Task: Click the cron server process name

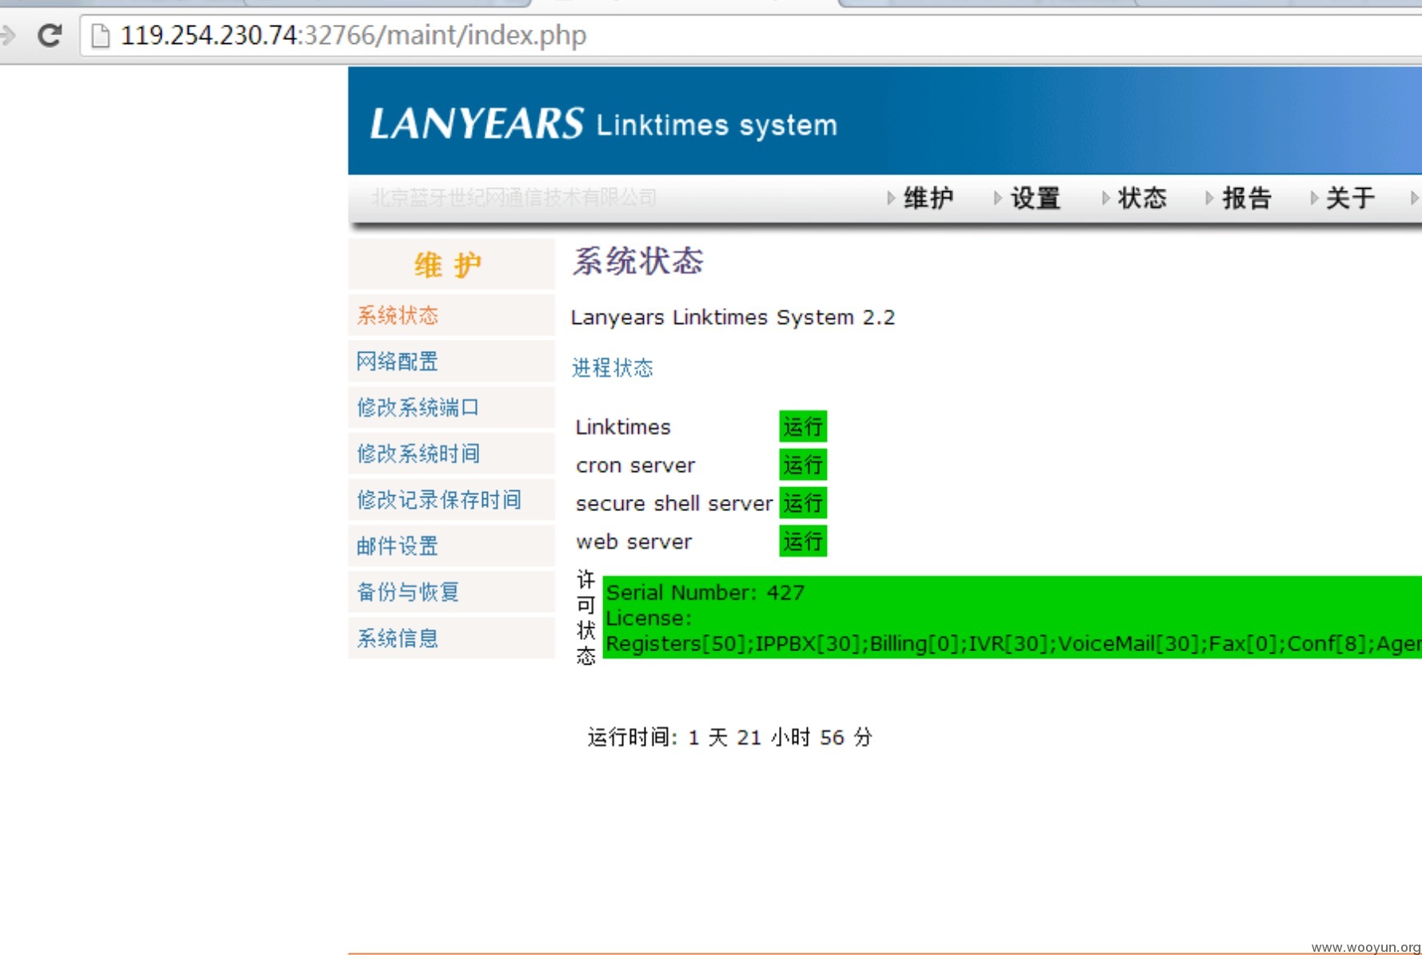Action: 636,466
